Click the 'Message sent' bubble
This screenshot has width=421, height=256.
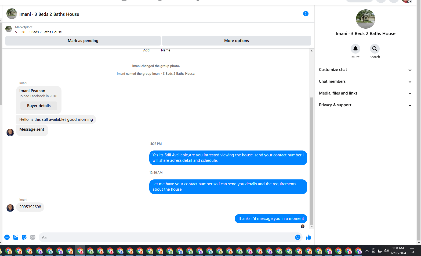point(32,130)
